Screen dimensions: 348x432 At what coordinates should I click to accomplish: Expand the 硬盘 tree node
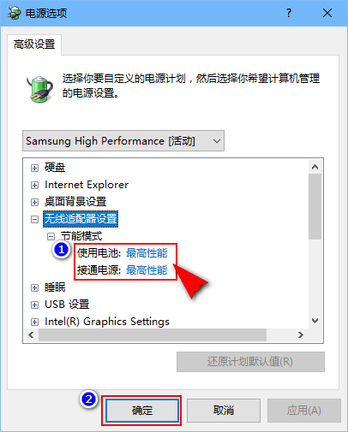pos(34,168)
